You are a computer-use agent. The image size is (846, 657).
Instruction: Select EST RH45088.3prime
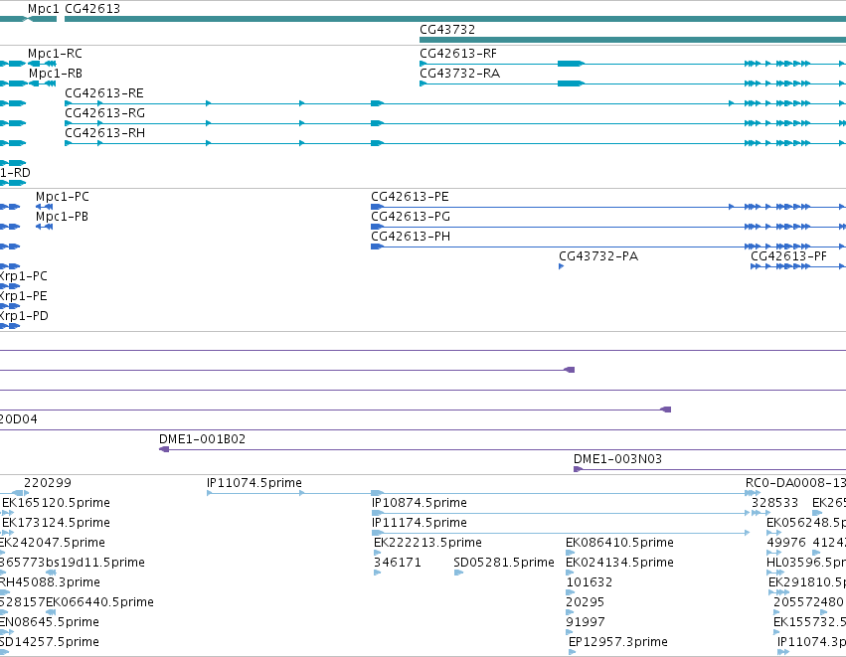50,582
